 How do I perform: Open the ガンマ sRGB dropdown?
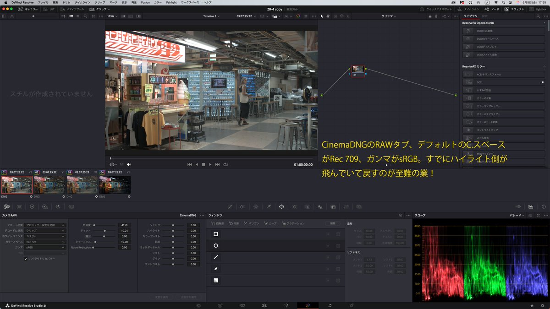(x=45, y=247)
